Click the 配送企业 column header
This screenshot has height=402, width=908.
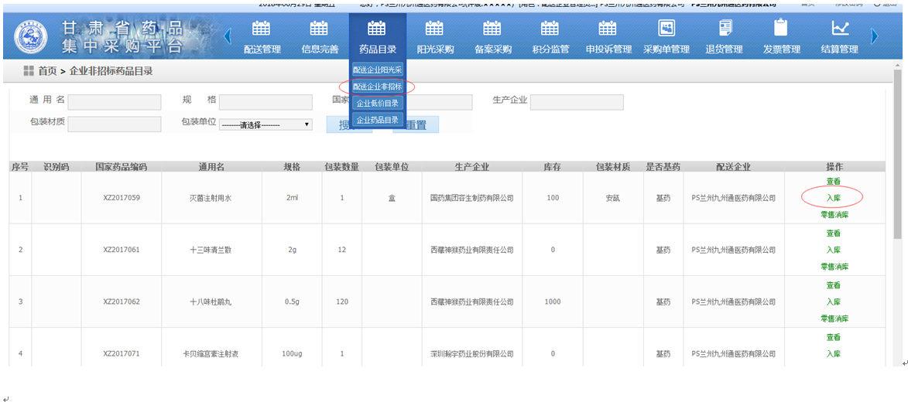point(734,166)
